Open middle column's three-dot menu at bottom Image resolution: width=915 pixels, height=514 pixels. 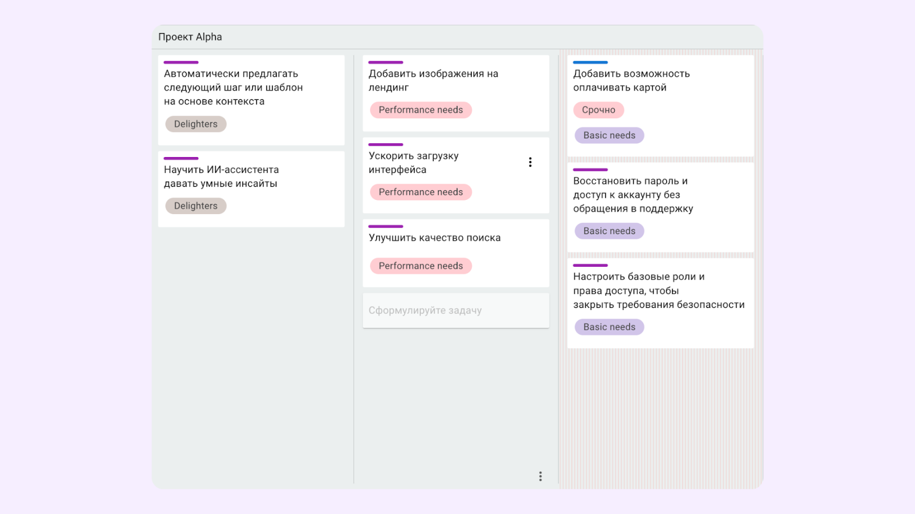pos(540,476)
